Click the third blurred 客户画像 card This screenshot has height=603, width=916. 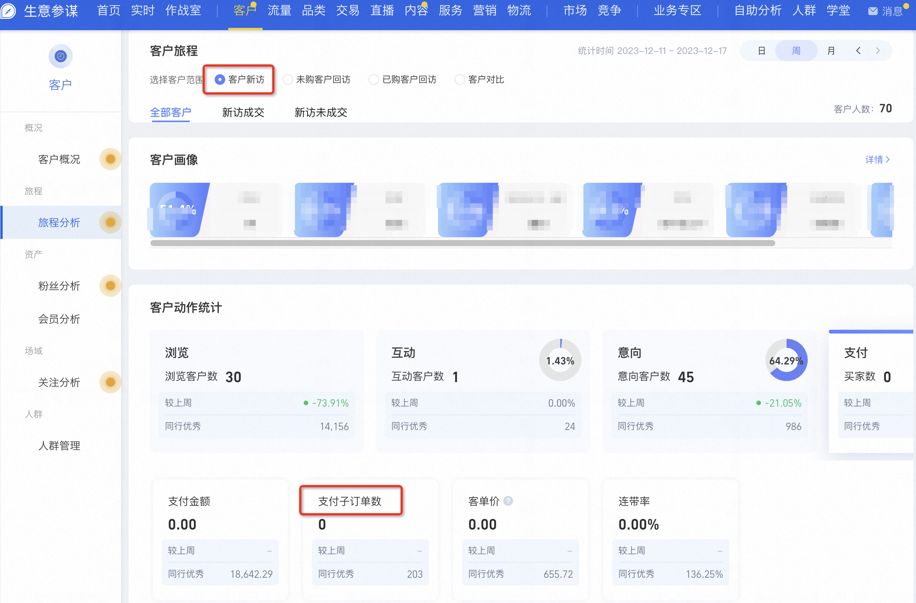[504, 210]
